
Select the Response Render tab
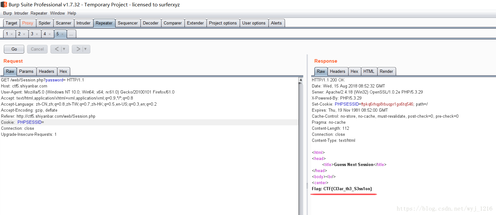tap(386, 71)
